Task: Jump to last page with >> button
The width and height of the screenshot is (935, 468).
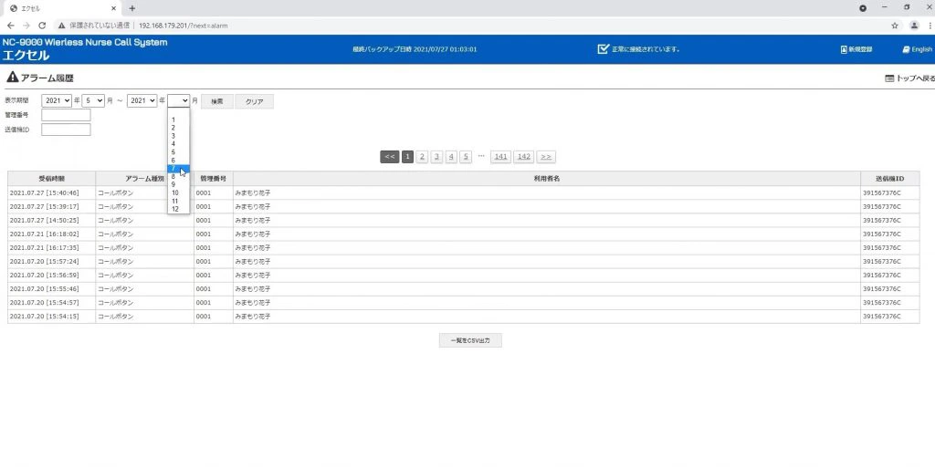Action: [546, 157]
